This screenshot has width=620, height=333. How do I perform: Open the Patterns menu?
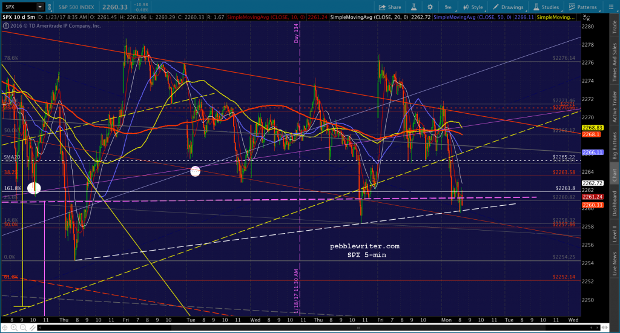(583, 7)
